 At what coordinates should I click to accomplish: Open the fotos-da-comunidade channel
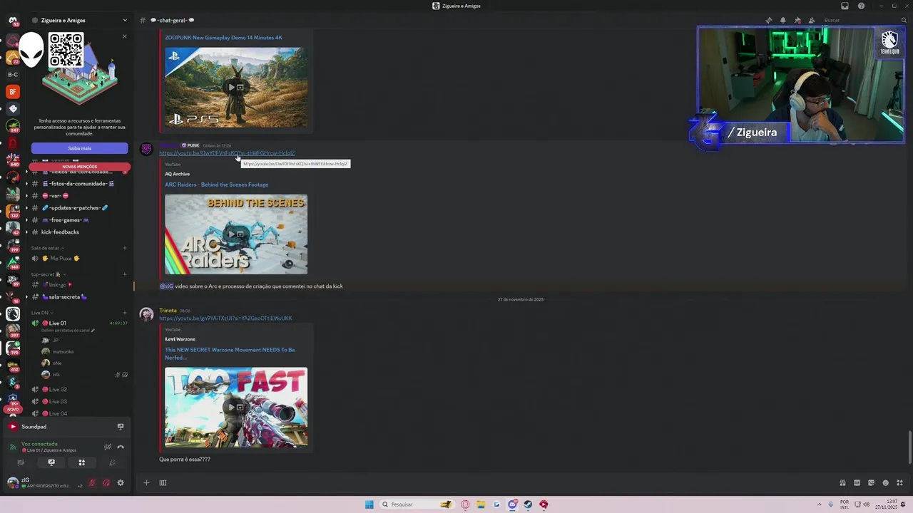(78, 184)
